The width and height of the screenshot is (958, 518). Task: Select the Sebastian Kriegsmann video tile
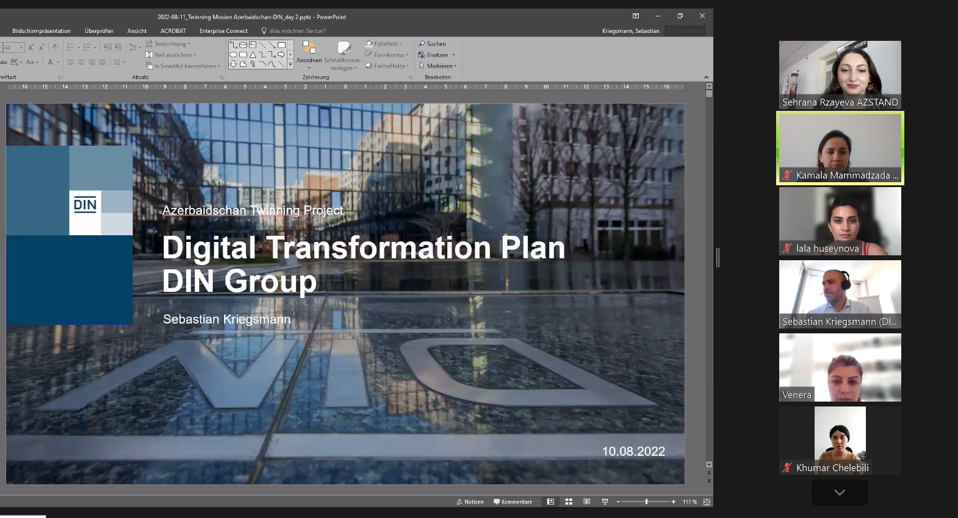pos(840,294)
